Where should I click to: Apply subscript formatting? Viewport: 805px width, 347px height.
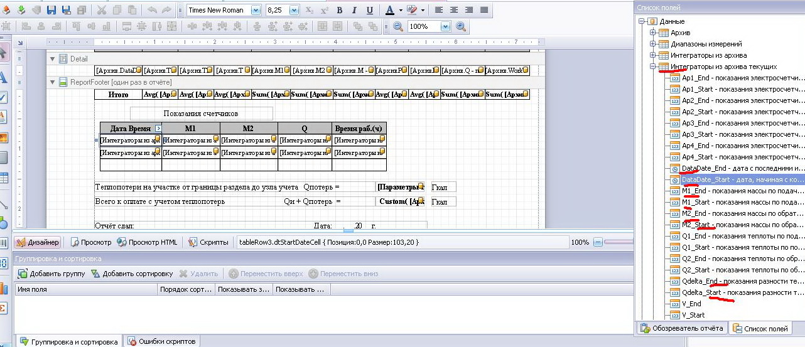[x=310, y=10]
